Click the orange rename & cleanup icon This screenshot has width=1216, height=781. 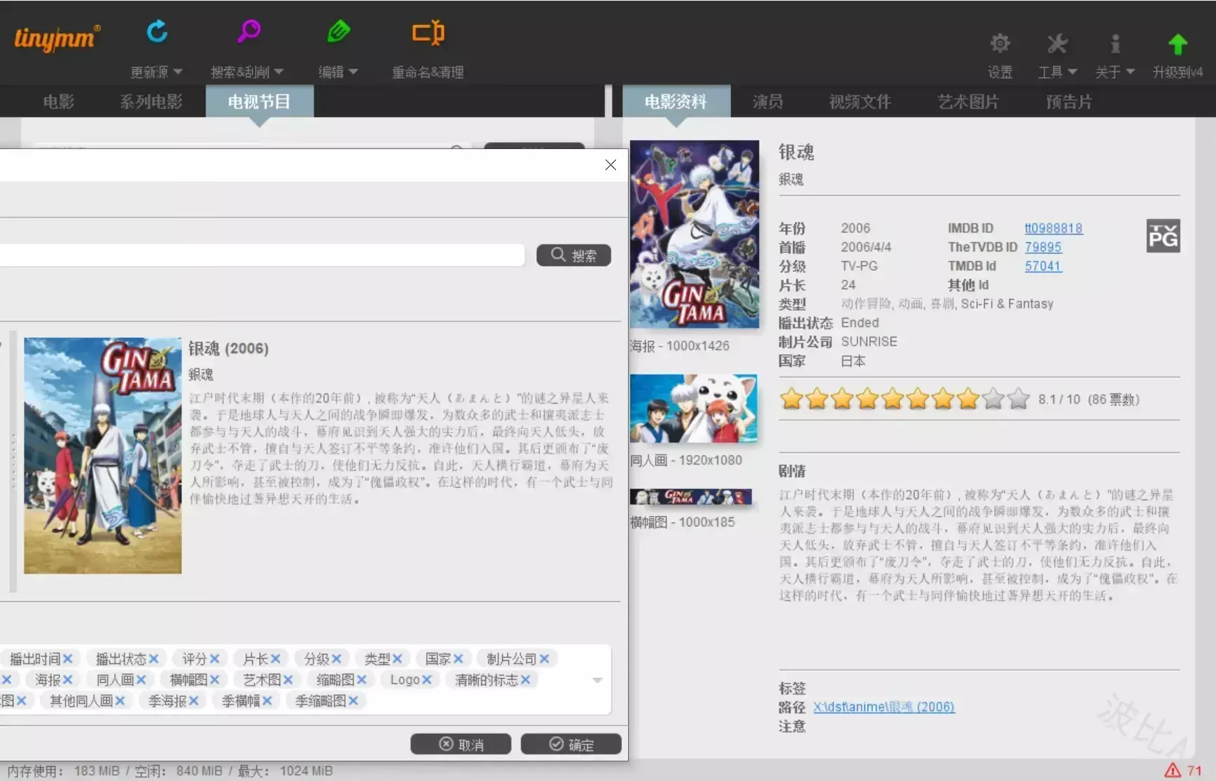(428, 32)
